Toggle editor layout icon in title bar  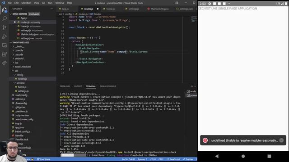click(x=177, y=3)
